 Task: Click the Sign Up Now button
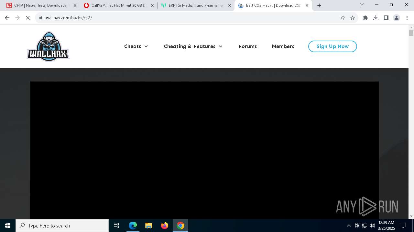[x=332, y=46]
